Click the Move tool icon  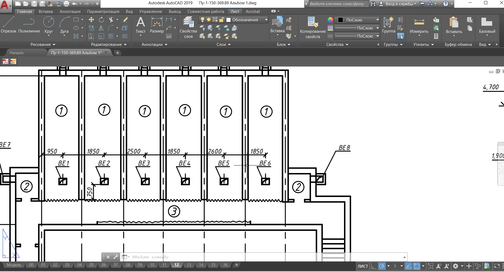coord(91,20)
